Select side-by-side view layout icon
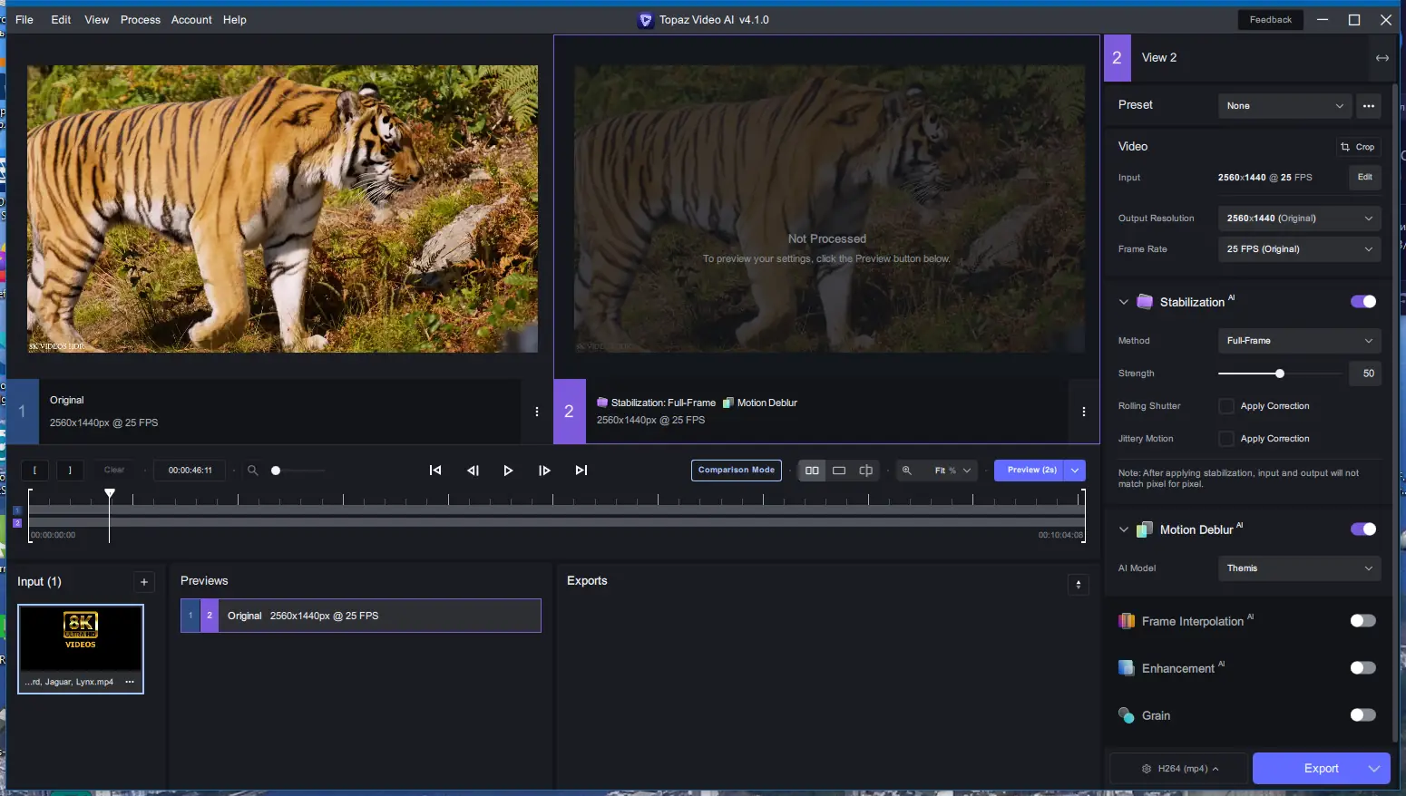 pyautogui.click(x=812, y=471)
